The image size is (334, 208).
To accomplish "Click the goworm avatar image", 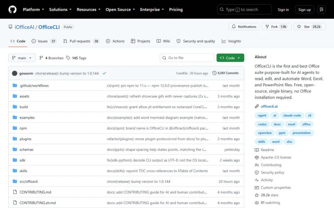I will pos(15,73).
